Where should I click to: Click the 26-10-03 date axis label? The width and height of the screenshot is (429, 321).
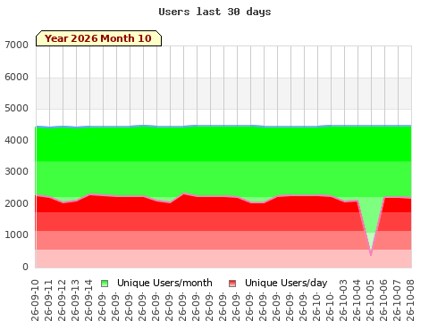(x=343, y=300)
